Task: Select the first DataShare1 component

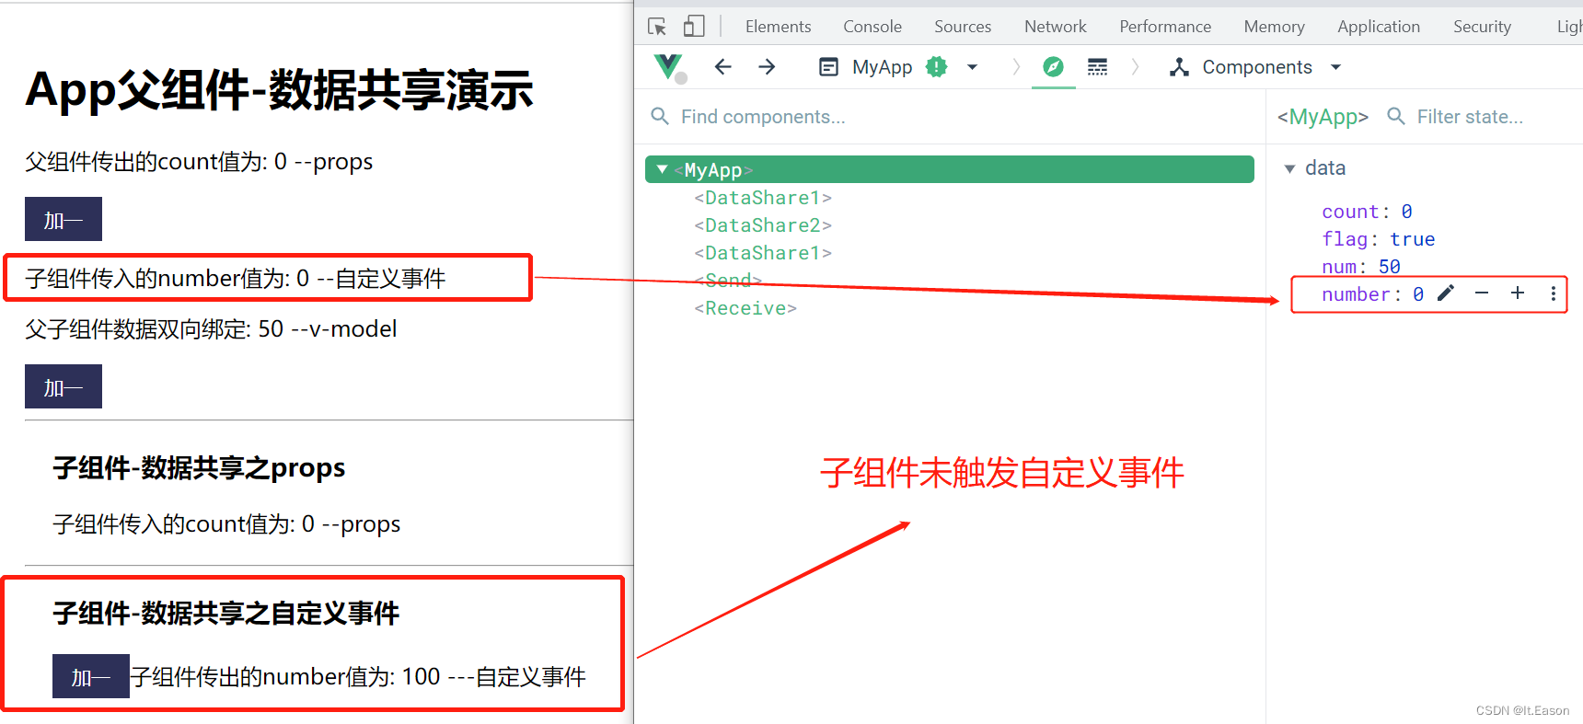Action: click(x=763, y=198)
